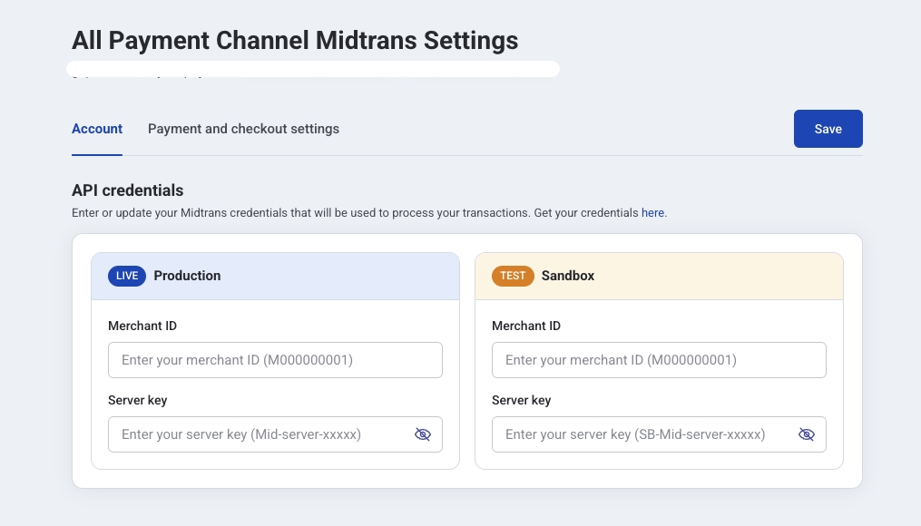Click the LIVE badge on Production

[x=127, y=276]
